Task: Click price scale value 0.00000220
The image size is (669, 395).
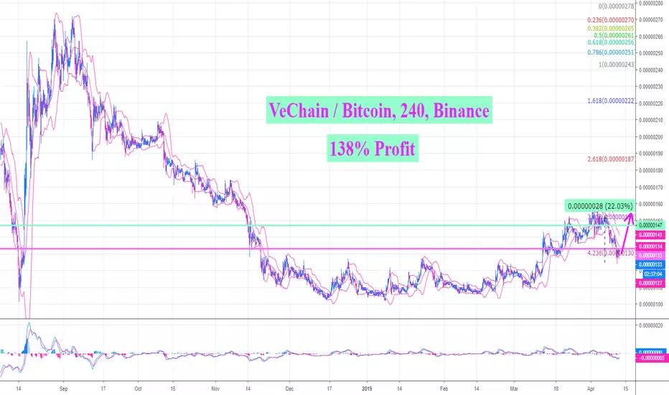Action: (651, 103)
